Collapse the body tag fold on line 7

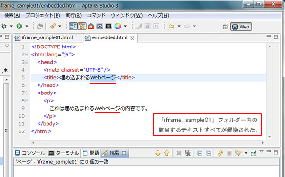click(x=27, y=93)
